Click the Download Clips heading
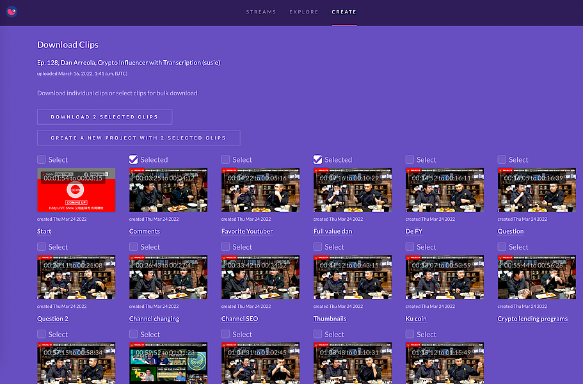This screenshot has width=583, height=384. (68, 45)
